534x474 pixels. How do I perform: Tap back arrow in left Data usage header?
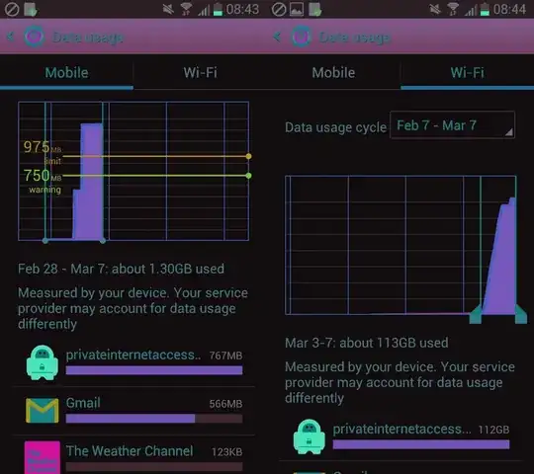[11, 37]
